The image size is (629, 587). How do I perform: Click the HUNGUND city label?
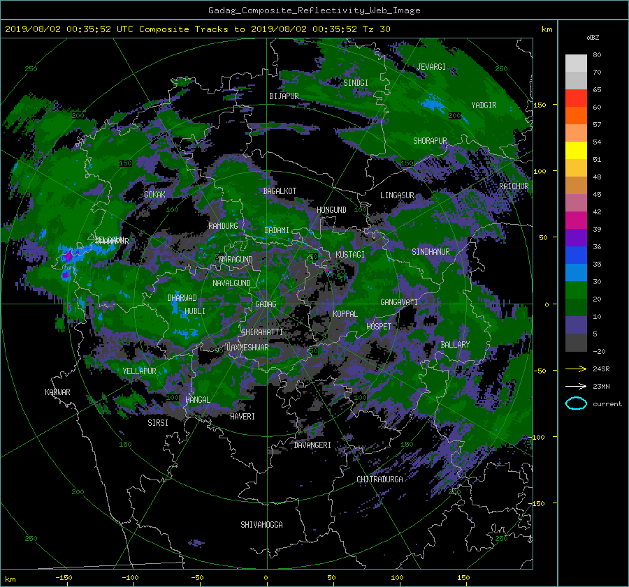pyautogui.click(x=331, y=210)
